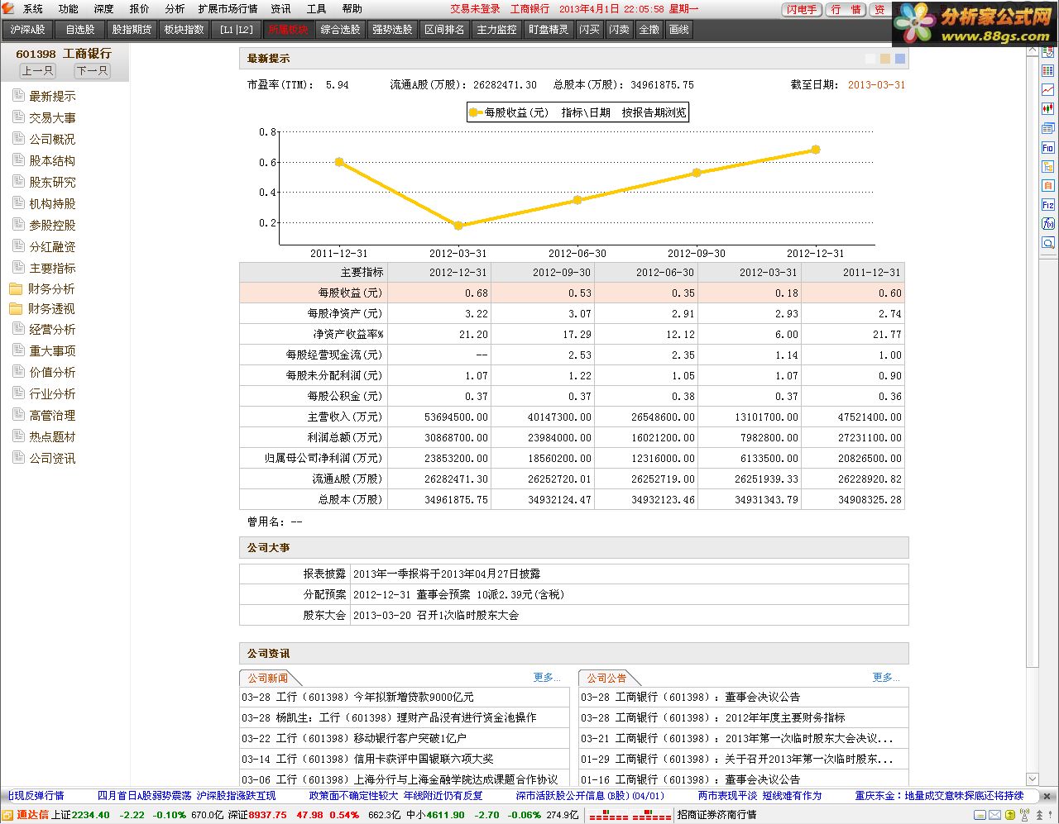Open the f(x) formula manager icon
1059x824 pixels.
coord(1047,224)
